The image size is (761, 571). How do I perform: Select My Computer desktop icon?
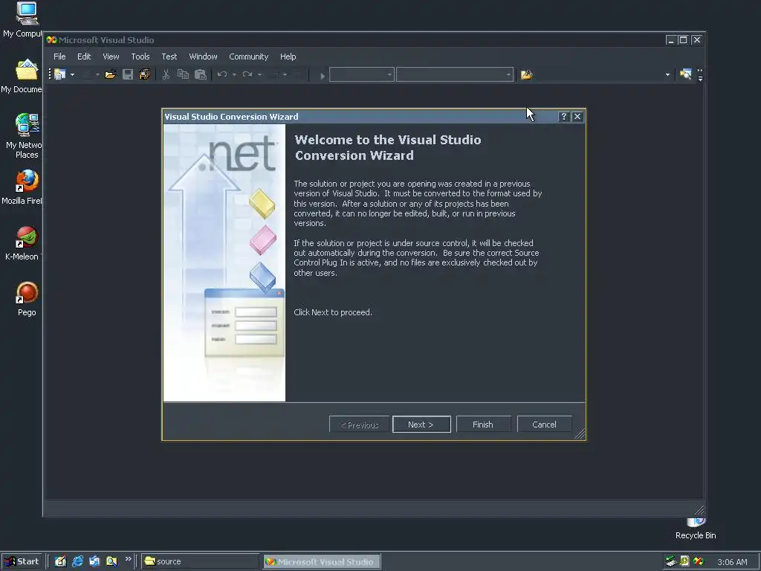[x=24, y=20]
